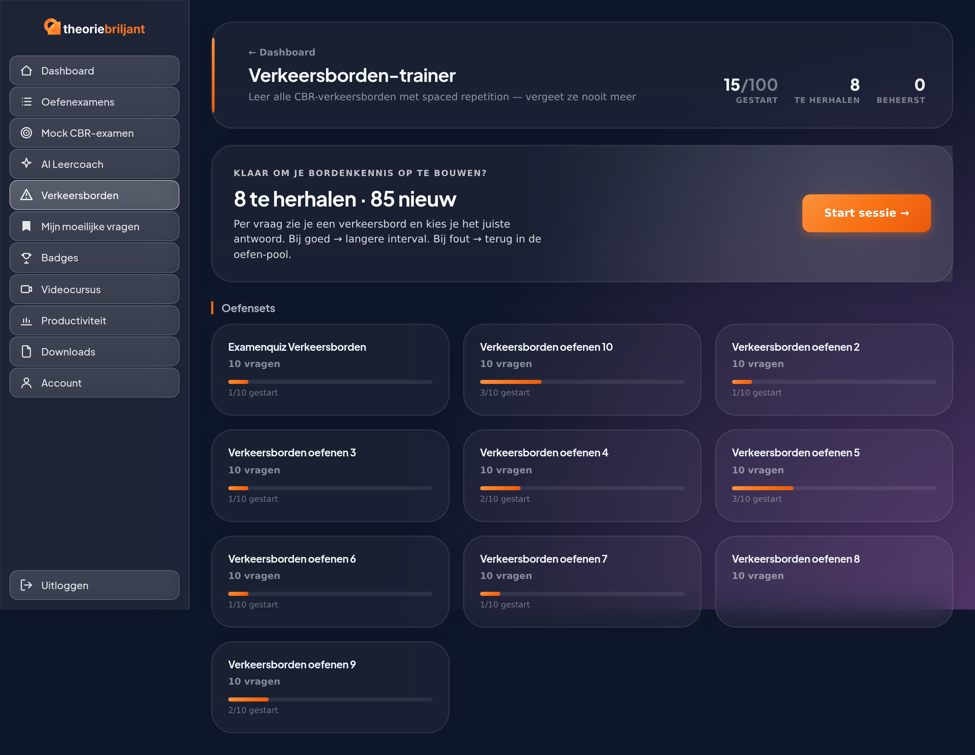Open Mock CBR-examen menu item
Image resolution: width=975 pixels, height=755 pixels.
(x=94, y=133)
